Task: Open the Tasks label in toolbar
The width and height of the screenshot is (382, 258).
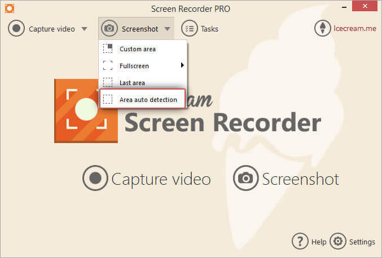Action: (209, 29)
